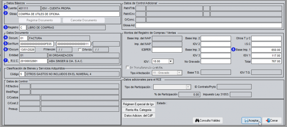The image size is (287, 127).
Task: Click the door icon on Cerrar
Action: click(268, 120)
